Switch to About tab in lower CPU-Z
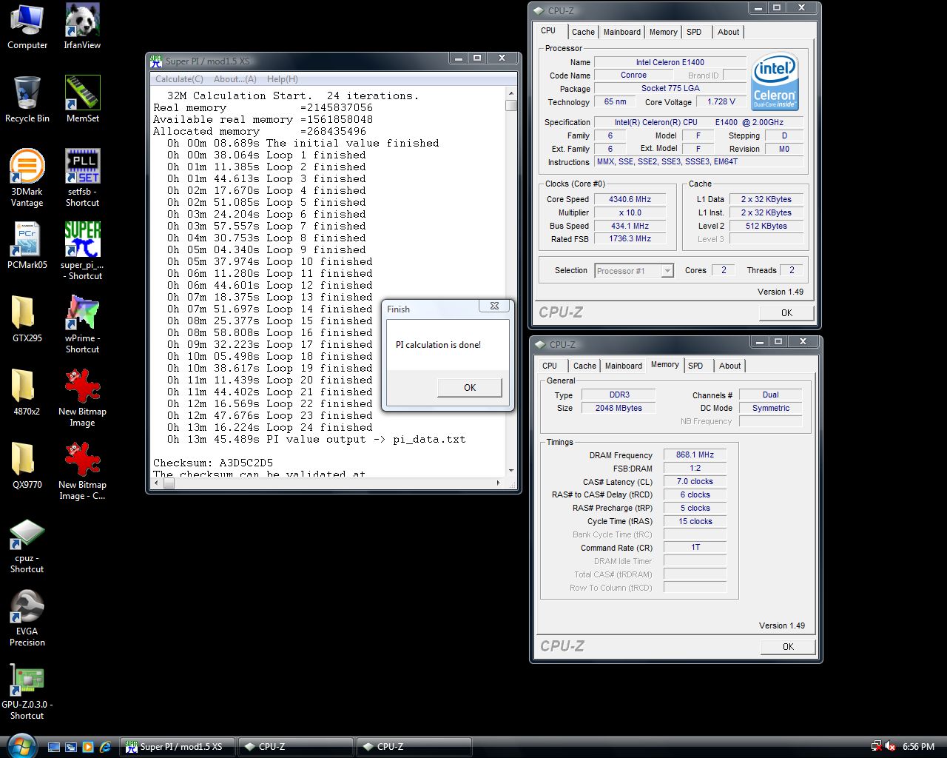 (x=729, y=366)
